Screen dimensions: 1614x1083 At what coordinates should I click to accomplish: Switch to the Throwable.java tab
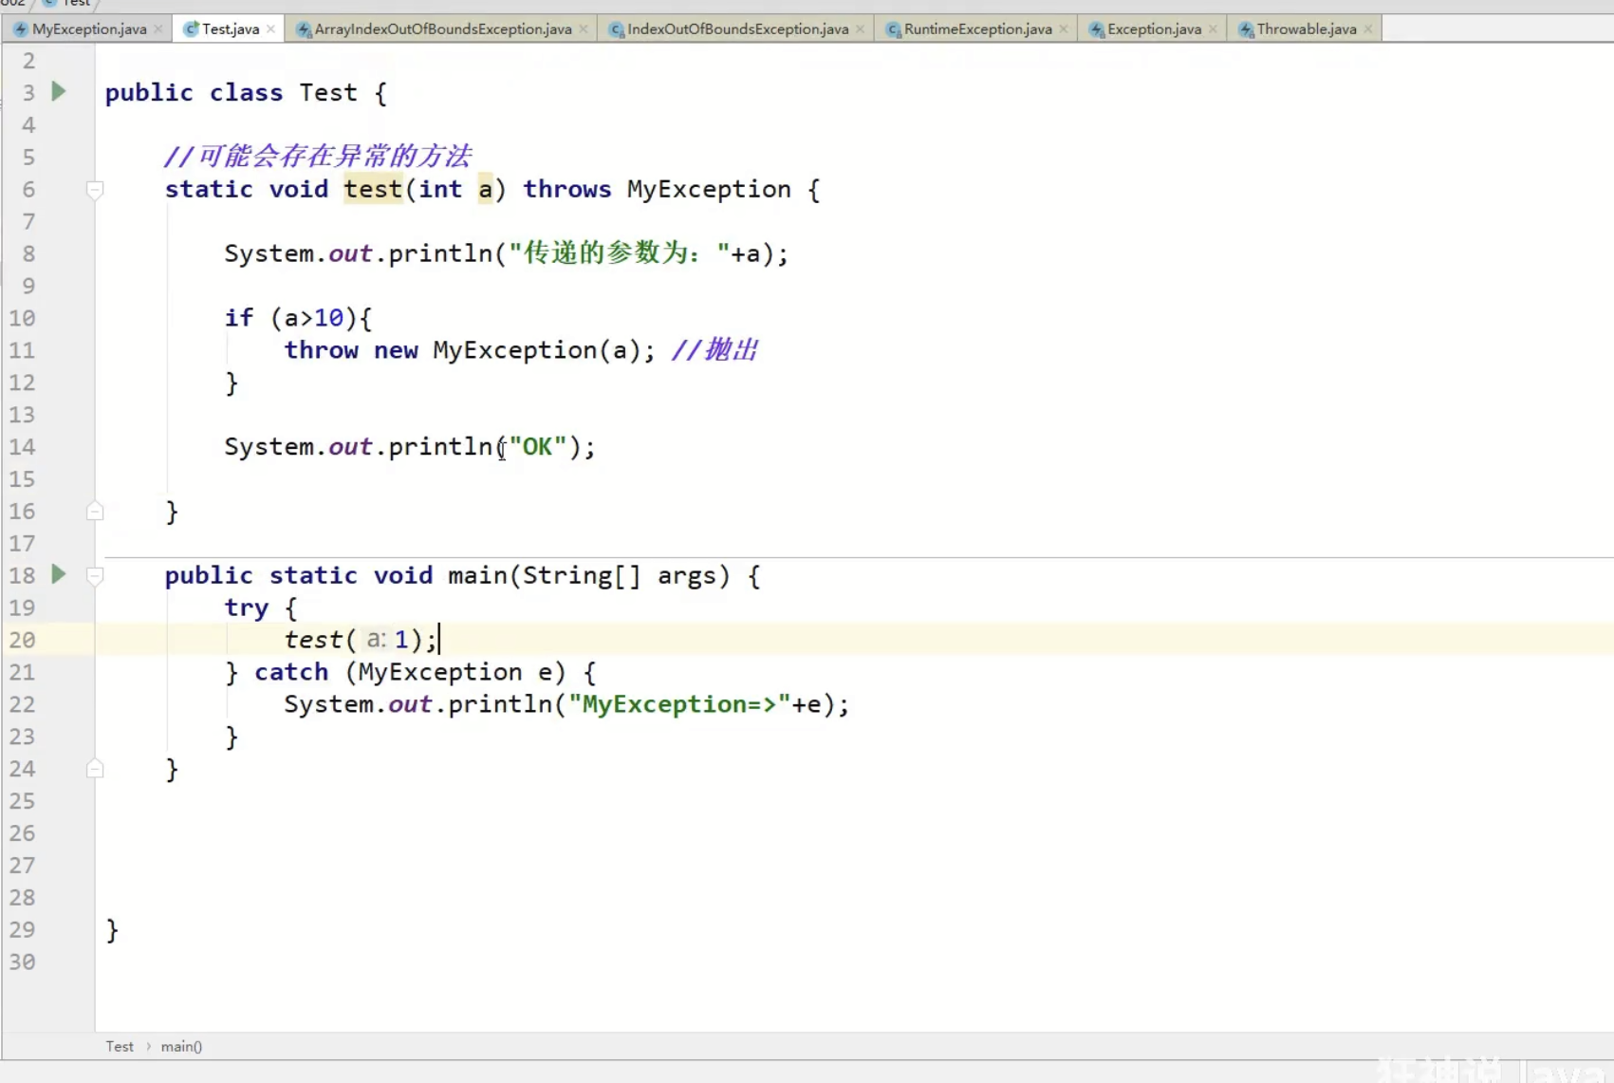tap(1306, 28)
